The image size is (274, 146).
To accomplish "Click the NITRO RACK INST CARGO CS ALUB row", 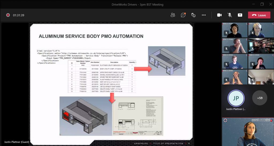I will (x=102, y=72).
